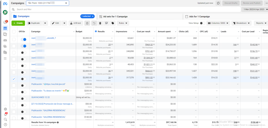The height and width of the screenshot is (128, 268).
Task: Click the Discard Drafts button
Action: click(x=231, y=3)
